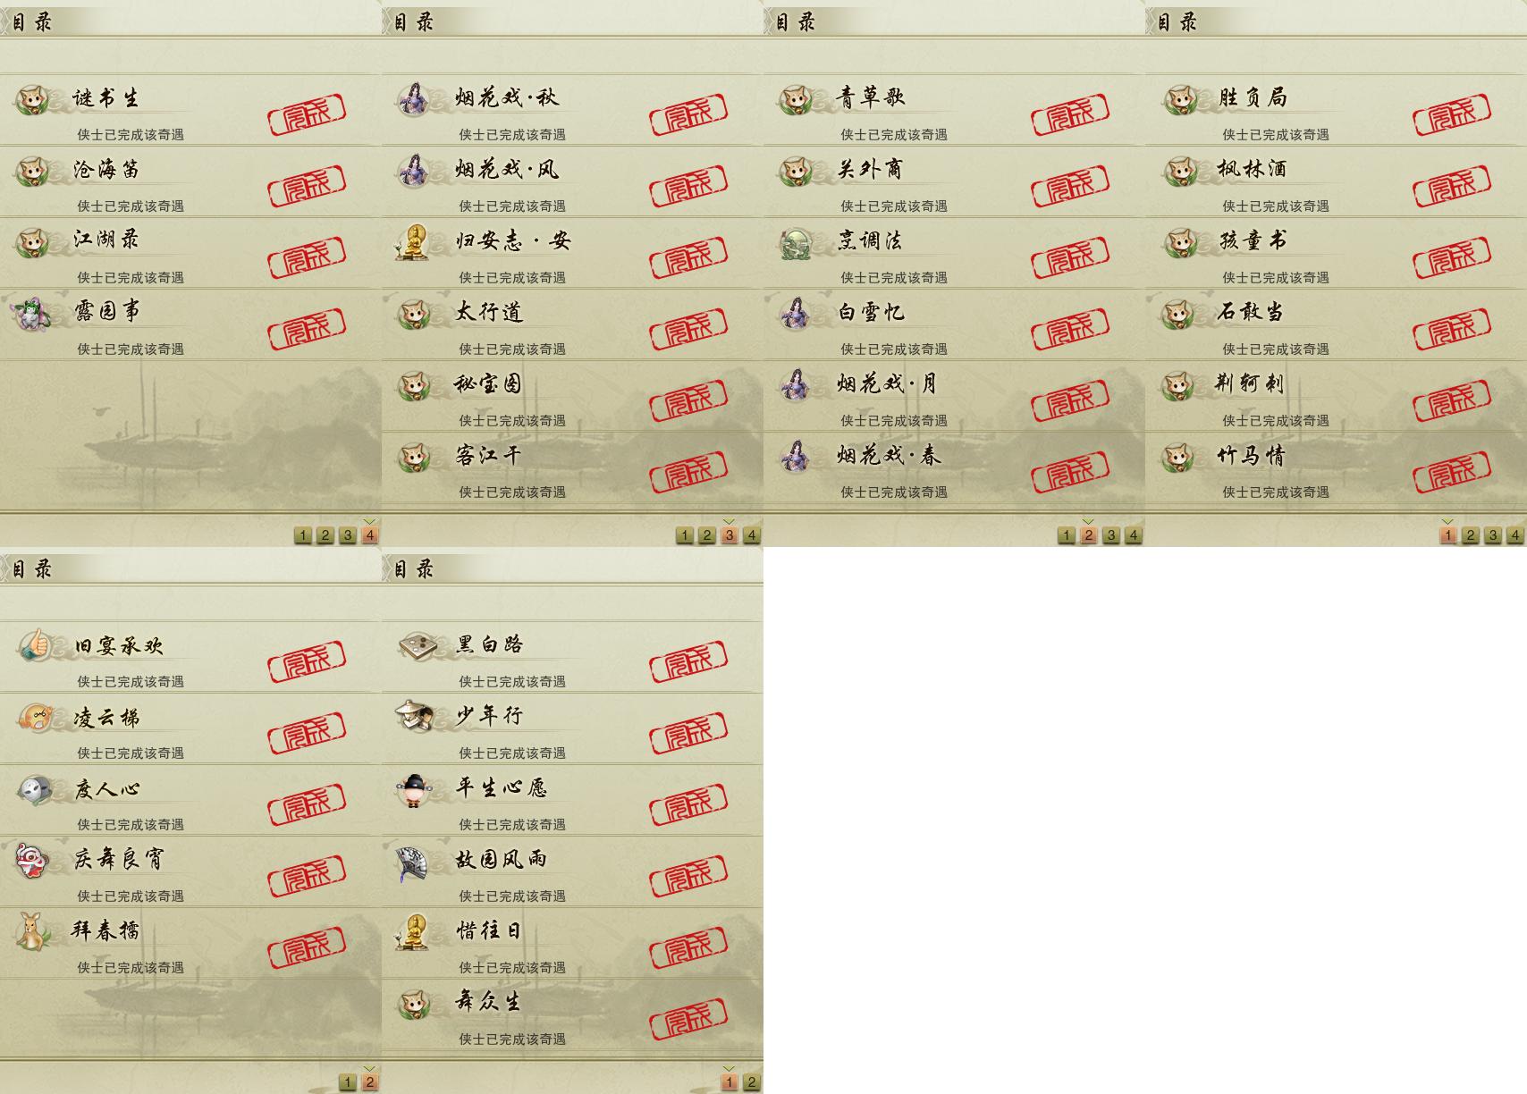Open page 2 in the 黑白路 panel
This screenshot has width=1527, height=1094.
751,1082
